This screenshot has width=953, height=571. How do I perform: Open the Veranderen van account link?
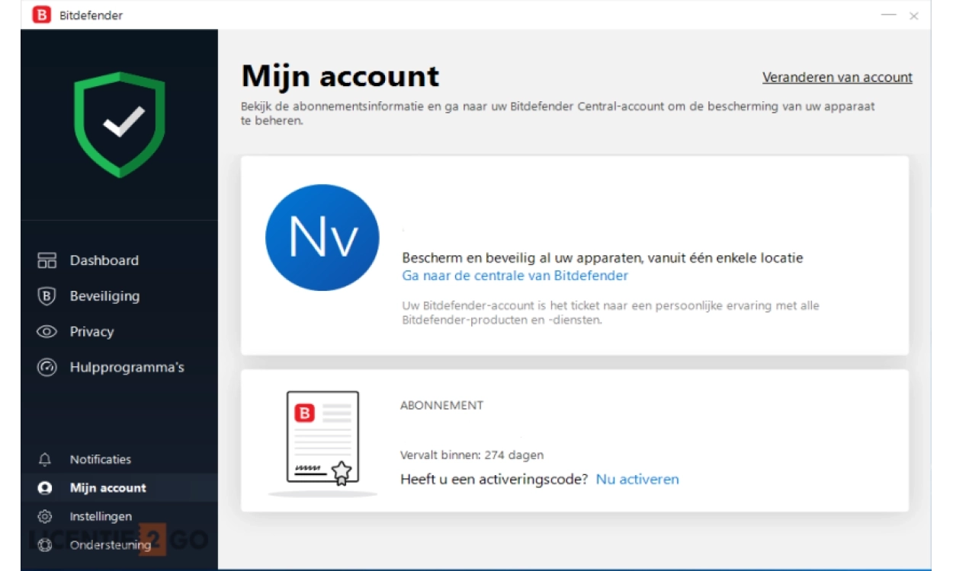click(x=837, y=78)
